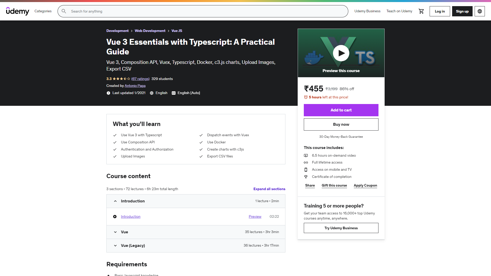Open instructor Antonio Papa profile
This screenshot has width=491, height=276.
135,86
